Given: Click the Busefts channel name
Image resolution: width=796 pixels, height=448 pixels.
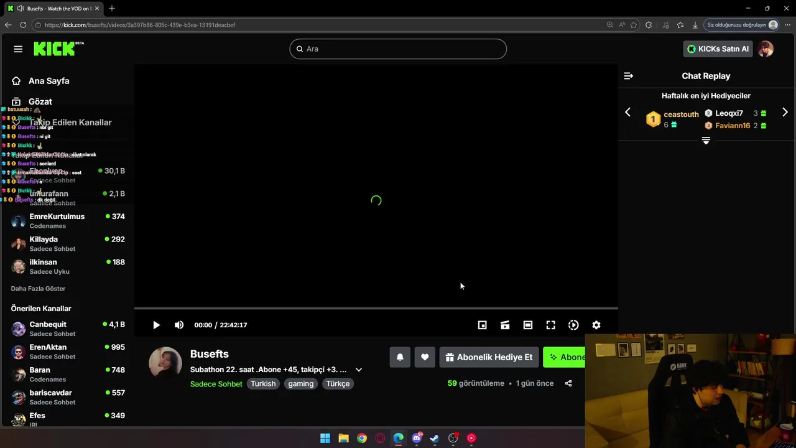Looking at the screenshot, I should tap(210, 354).
